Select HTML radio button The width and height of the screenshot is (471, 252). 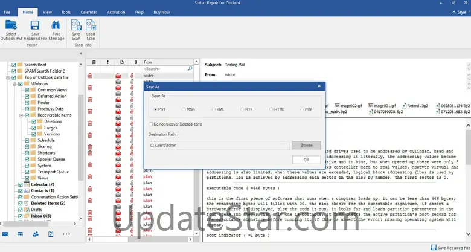[271, 109]
